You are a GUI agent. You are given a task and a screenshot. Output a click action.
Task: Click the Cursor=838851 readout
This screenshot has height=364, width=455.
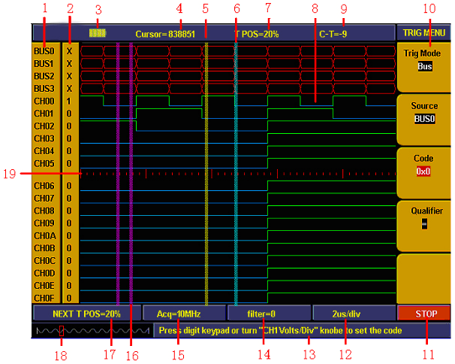coord(170,34)
